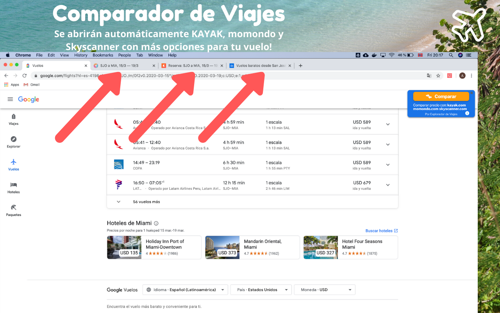Click the Wi-Fi icon in the menu bar
The width and height of the screenshot is (500, 313).
click(x=391, y=55)
